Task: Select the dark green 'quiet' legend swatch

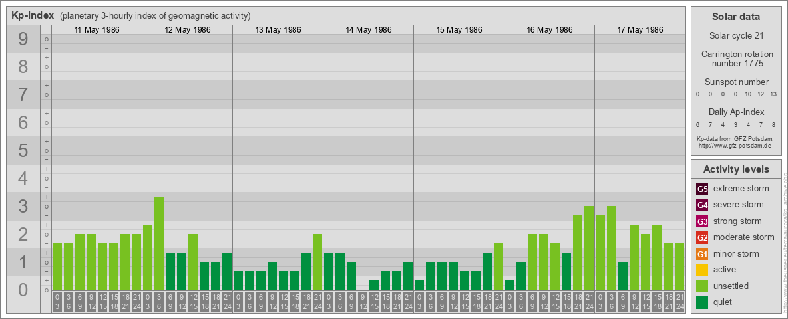Action: [702, 302]
